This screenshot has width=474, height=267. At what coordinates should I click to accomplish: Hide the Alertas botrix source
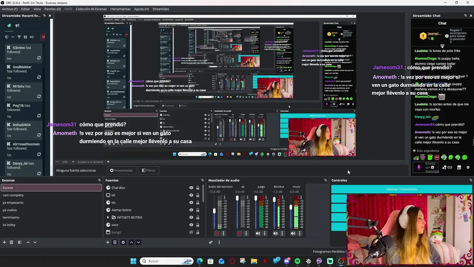click(191, 210)
